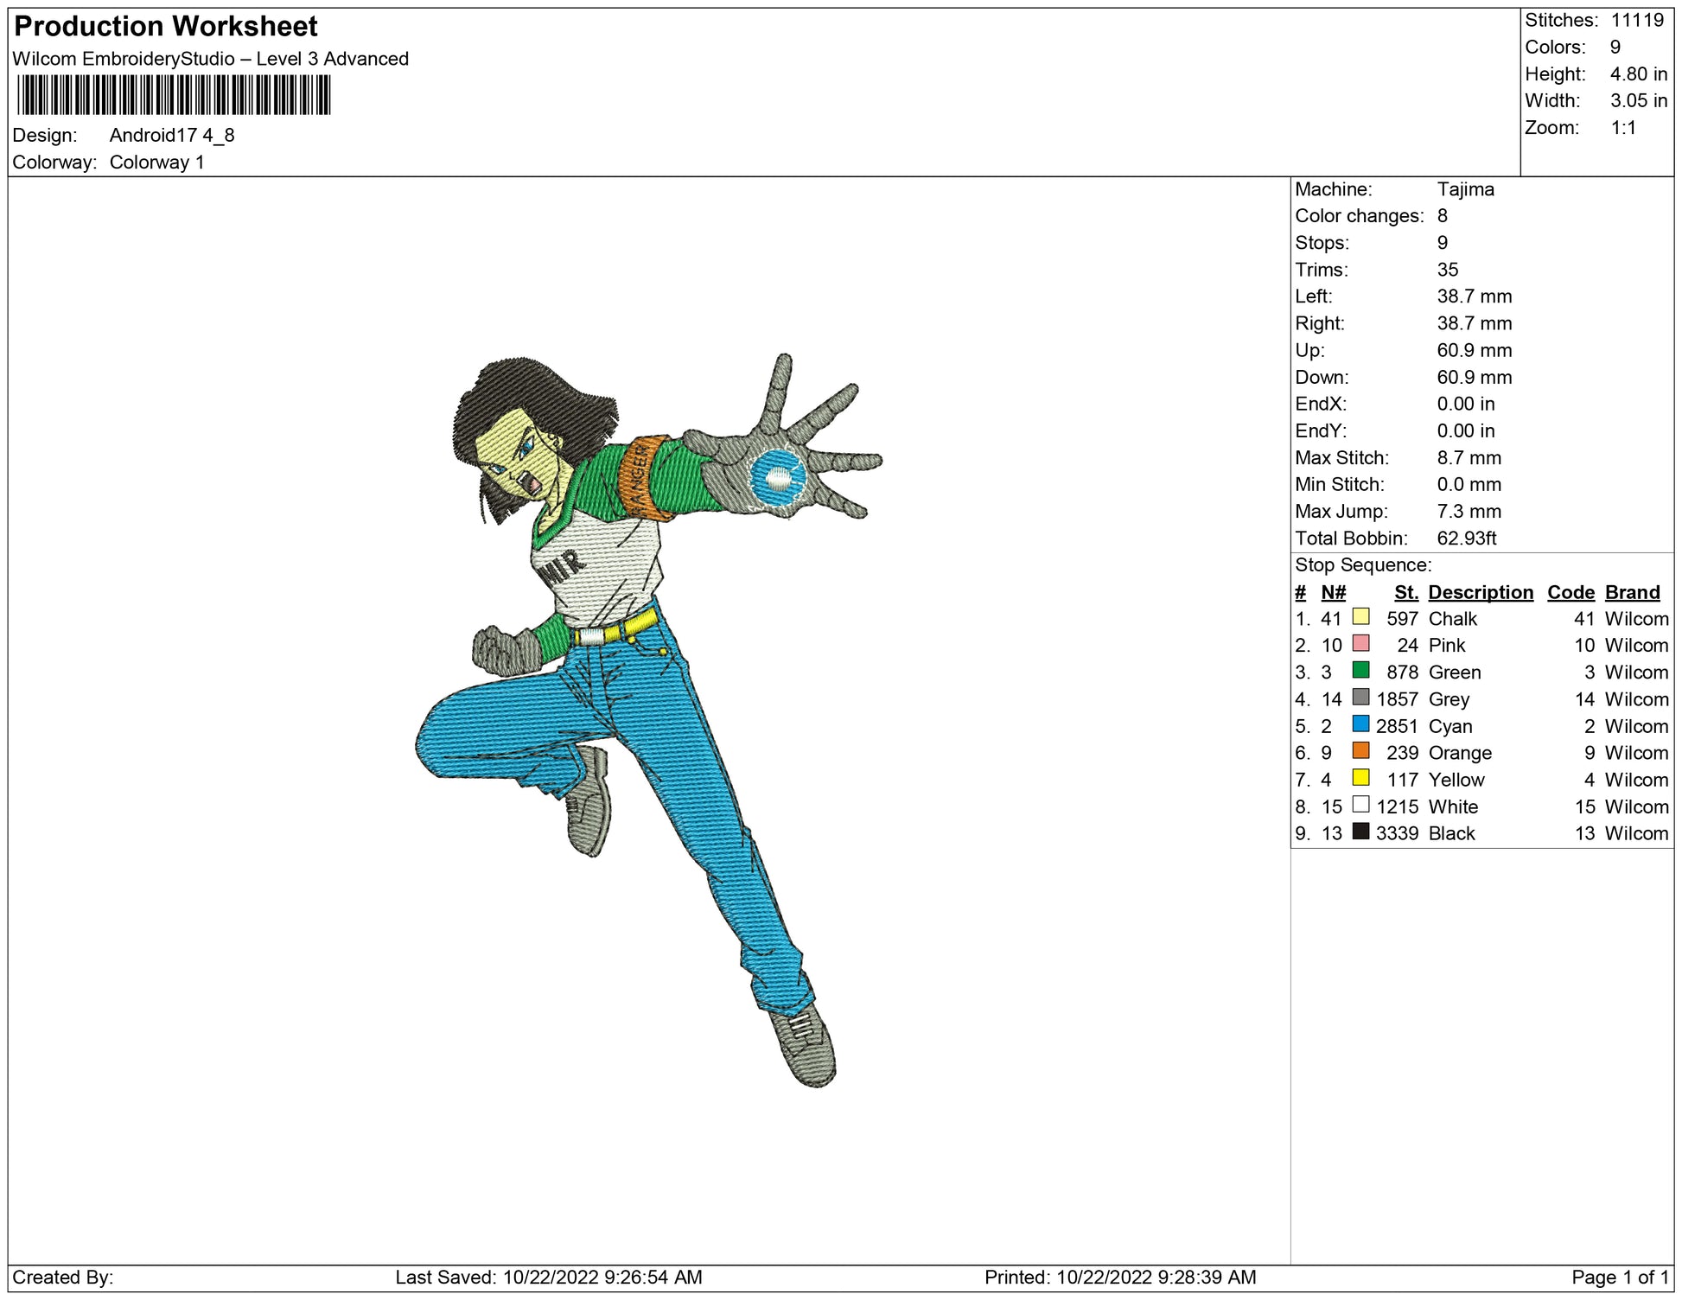Click the Orange color swatch
This screenshot has width=1682, height=1294.
pyautogui.click(x=1360, y=751)
